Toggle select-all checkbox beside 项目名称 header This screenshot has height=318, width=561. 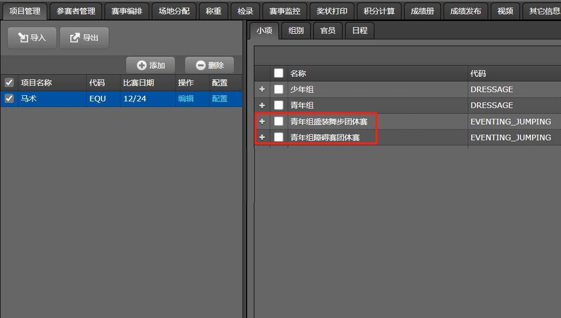coord(9,82)
